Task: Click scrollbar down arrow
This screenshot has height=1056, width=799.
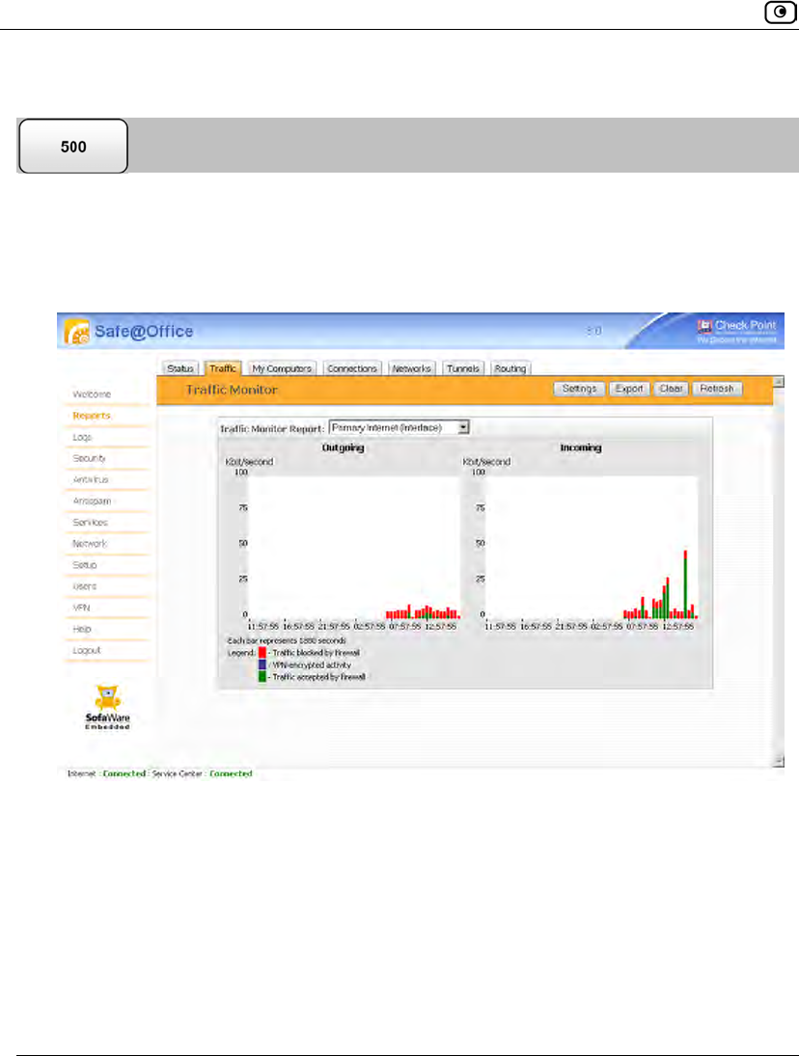Action: 779,761
